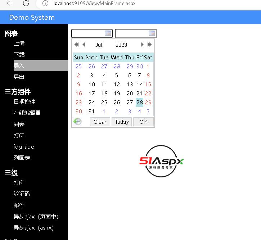This screenshot has width=261, height=240.
Task: Jump to next year with double-right arrow
Action: pos(149,45)
